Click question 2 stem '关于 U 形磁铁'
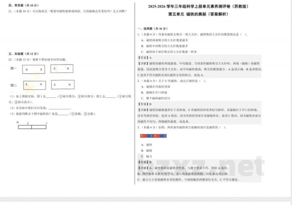 point(172,81)
